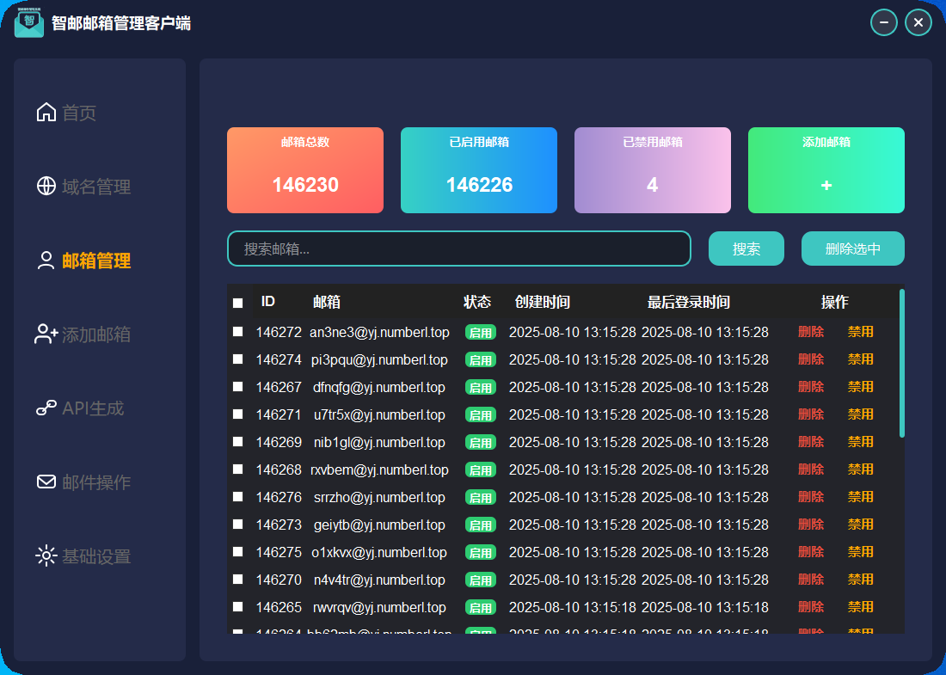Disable mailbox 146274 using 禁用

click(x=860, y=359)
